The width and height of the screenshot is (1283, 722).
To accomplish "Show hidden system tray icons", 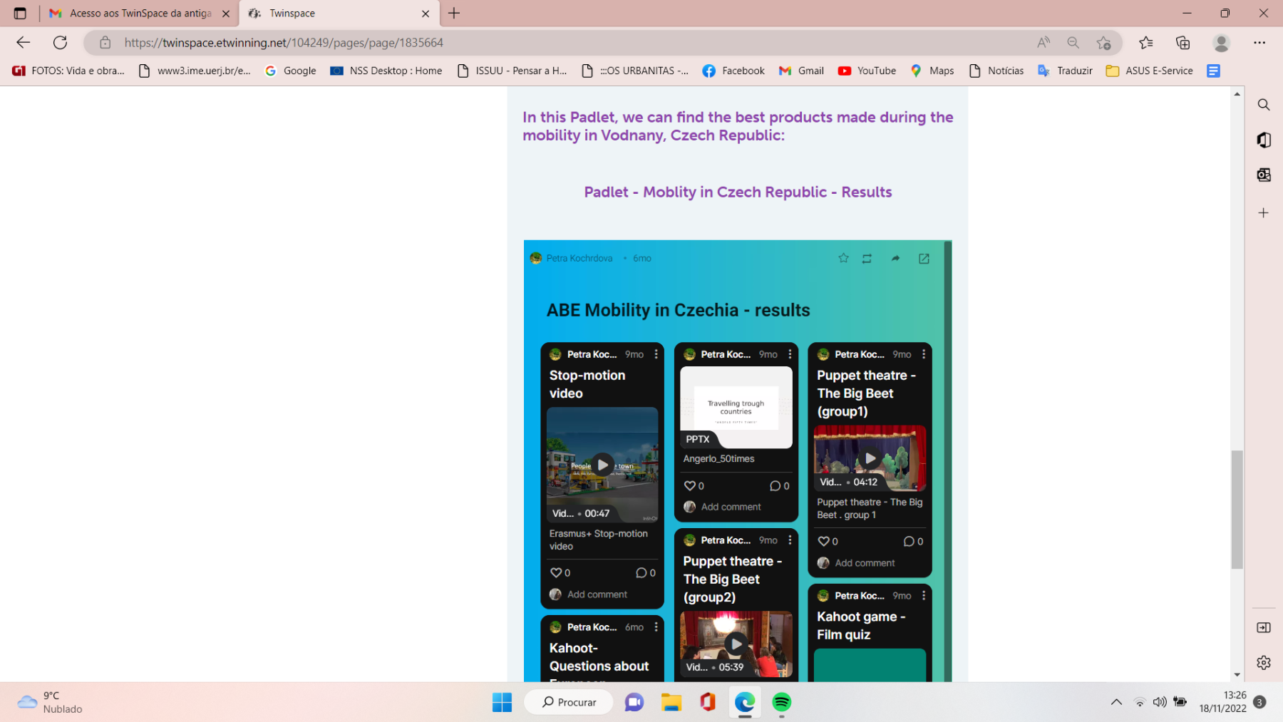I will pyautogui.click(x=1116, y=702).
